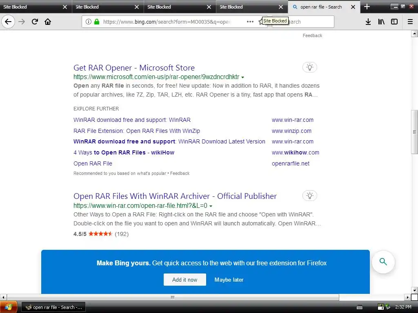Click the Add it now button
418x313 pixels.
tap(185, 280)
